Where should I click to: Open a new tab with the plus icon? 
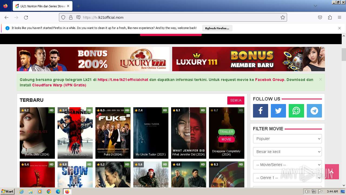(78, 6)
